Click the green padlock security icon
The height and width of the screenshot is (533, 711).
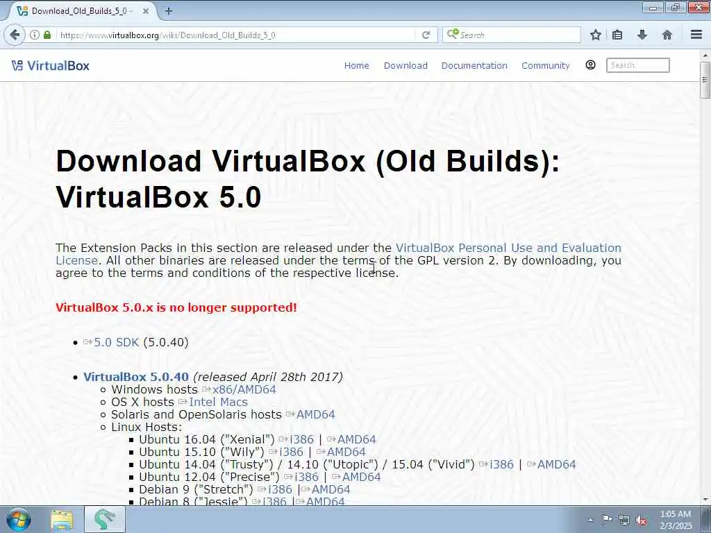[x=47, y=35]
